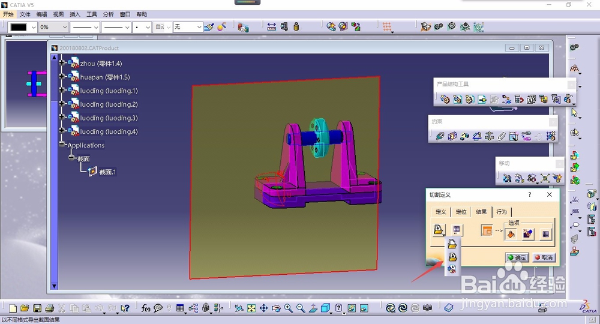Click the printer icon in bottom toolbar
The height and width of the screenshot is (324, 600).
click(49, 308)
